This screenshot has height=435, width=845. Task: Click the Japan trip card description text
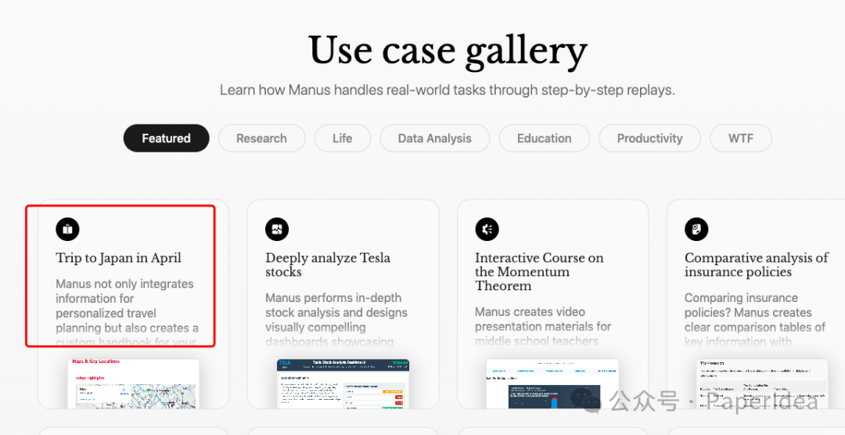(x=125, y=306)
